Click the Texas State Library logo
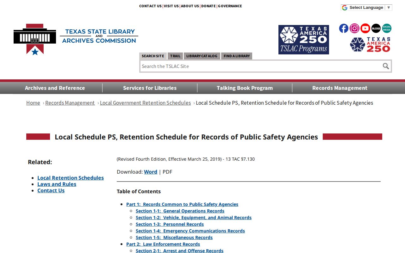 [76, 39]
